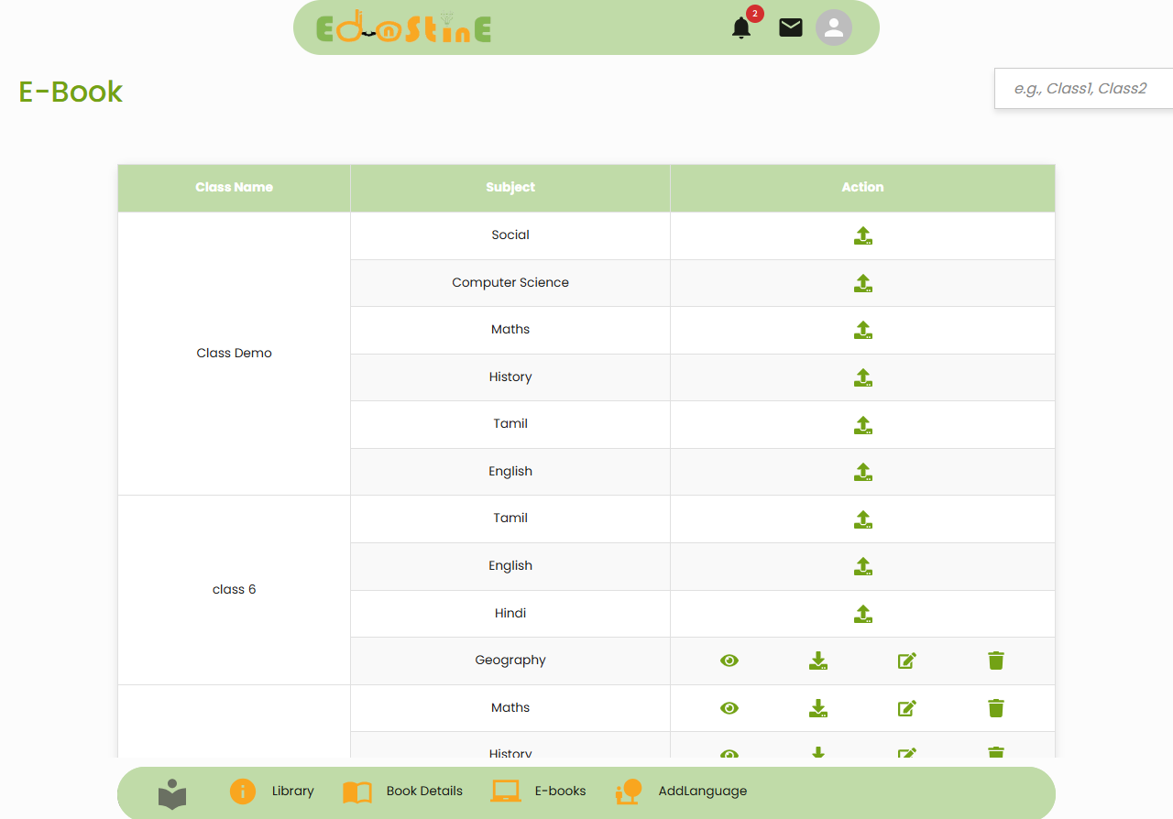
Task: Delete the Maths e-book with trash icon
Action: (x=995, y=708)
